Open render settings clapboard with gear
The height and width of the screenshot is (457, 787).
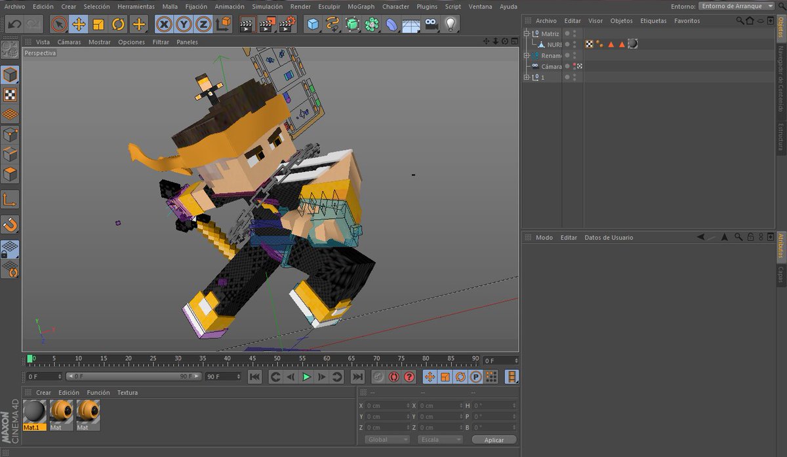coord(288,25)
